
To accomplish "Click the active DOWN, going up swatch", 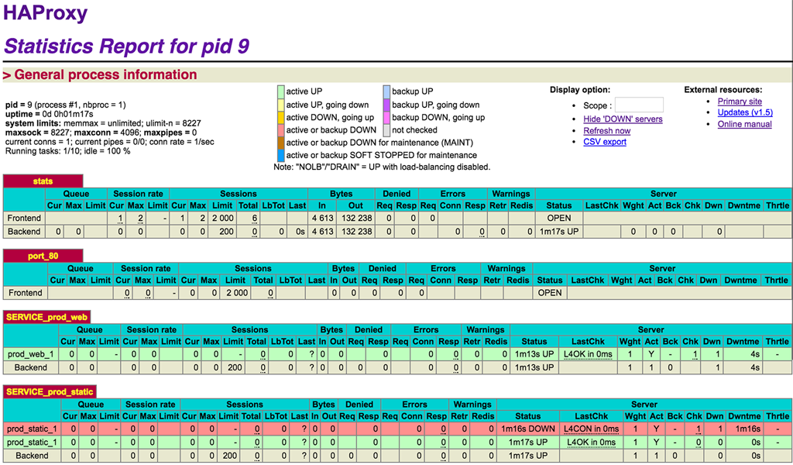I will (280, 117).
